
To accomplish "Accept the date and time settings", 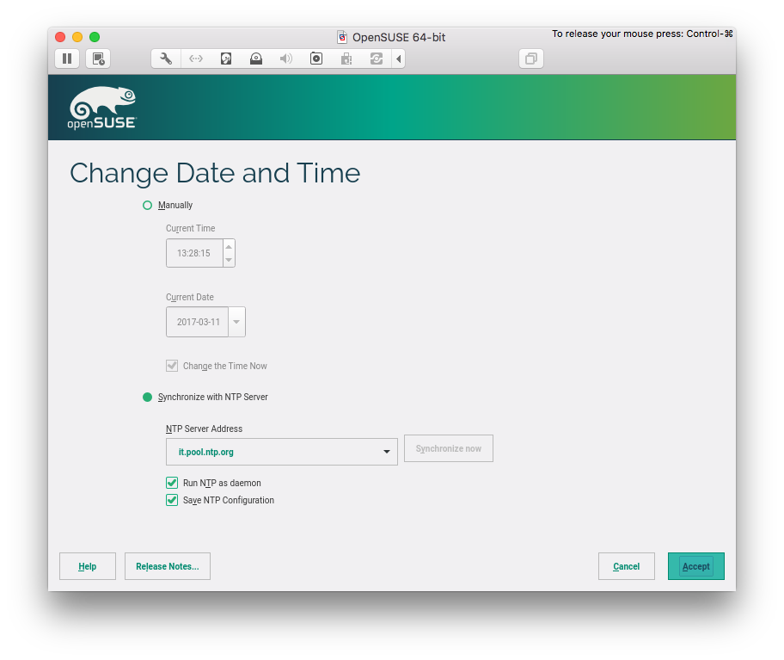I will tap(696, 566).
